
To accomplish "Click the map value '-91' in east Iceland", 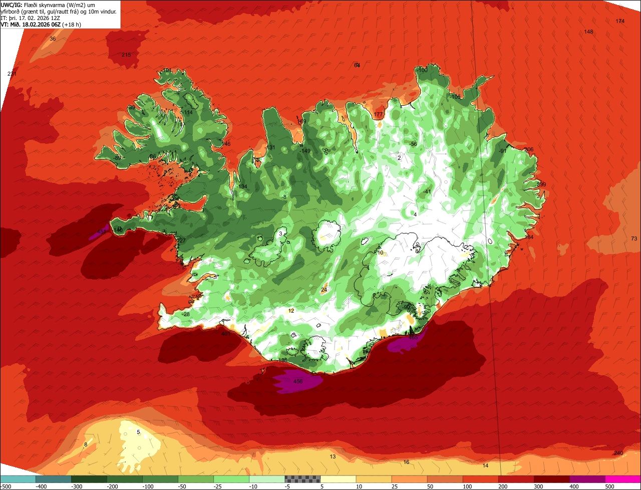I will [503, 151].
